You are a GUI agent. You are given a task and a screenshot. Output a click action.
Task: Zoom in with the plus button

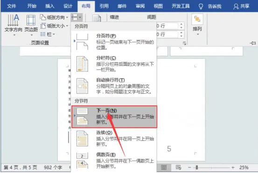(x=233, y=167)
